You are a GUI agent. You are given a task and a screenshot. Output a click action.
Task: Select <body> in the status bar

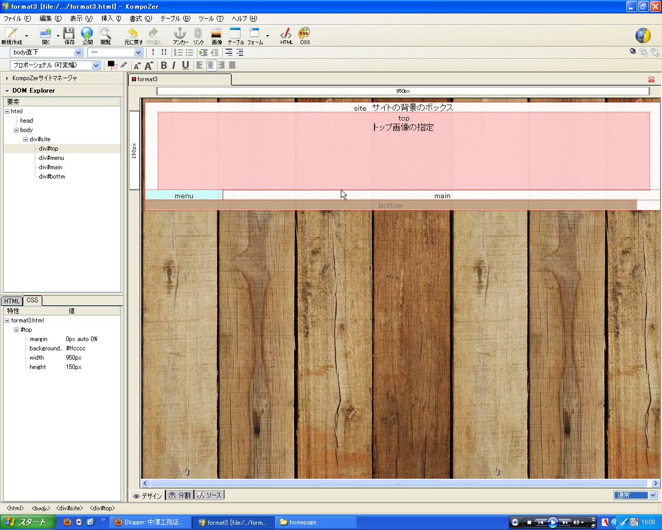pos(41,508)
